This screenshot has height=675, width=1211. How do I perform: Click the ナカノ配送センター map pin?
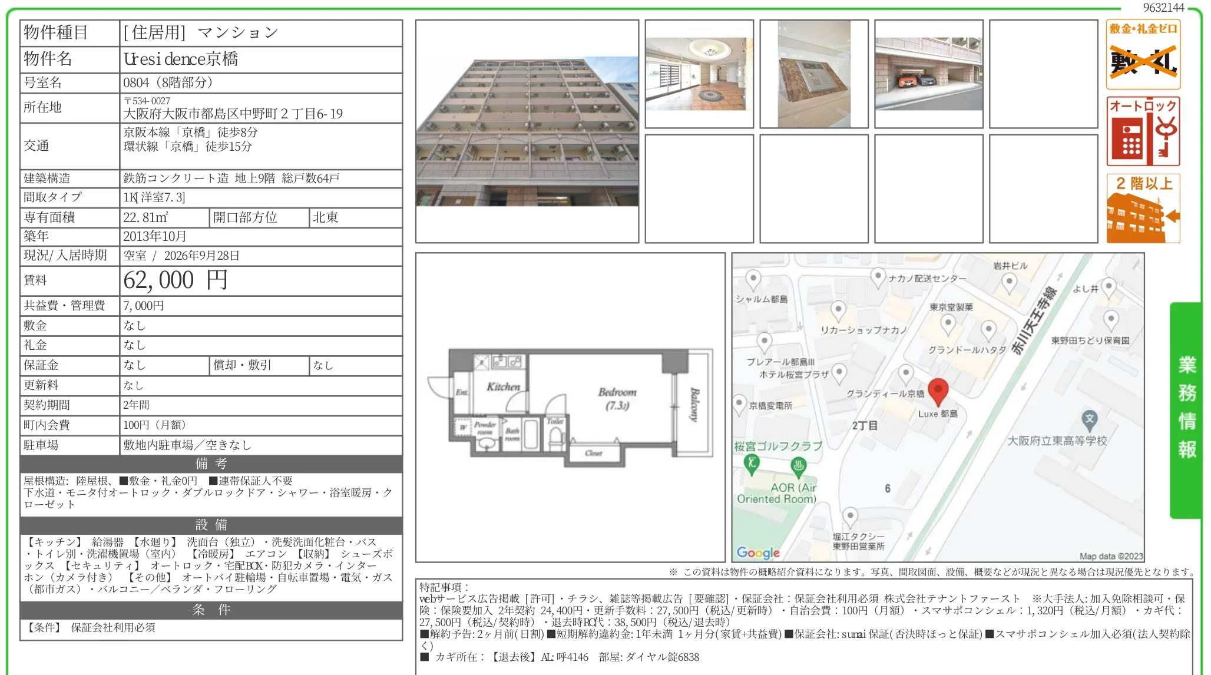878,278
